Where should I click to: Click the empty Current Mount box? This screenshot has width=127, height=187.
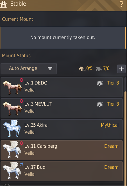coord(63,38)
